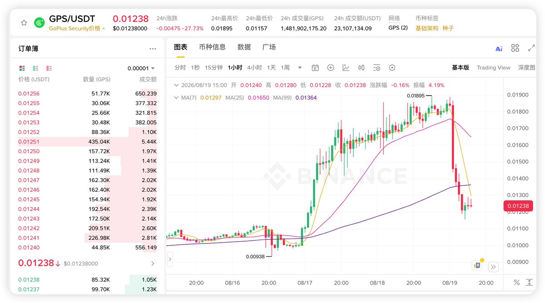545x303 pixels.
Task: Toggle auto-fit vertical price scale icon
Action: pos(529,283)
